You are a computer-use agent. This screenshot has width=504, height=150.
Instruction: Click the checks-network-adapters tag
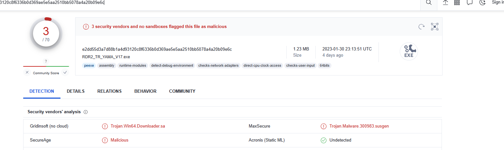tap(218, 65)
